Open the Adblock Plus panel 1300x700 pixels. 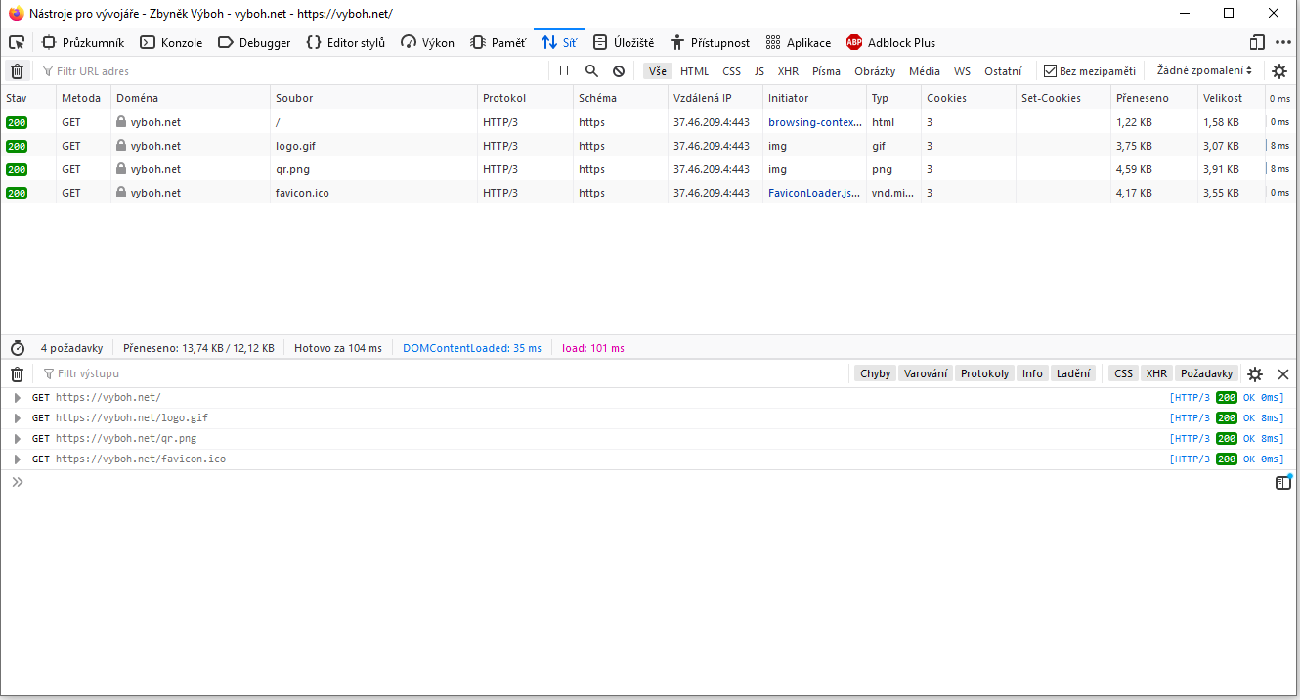coord(890,43)
